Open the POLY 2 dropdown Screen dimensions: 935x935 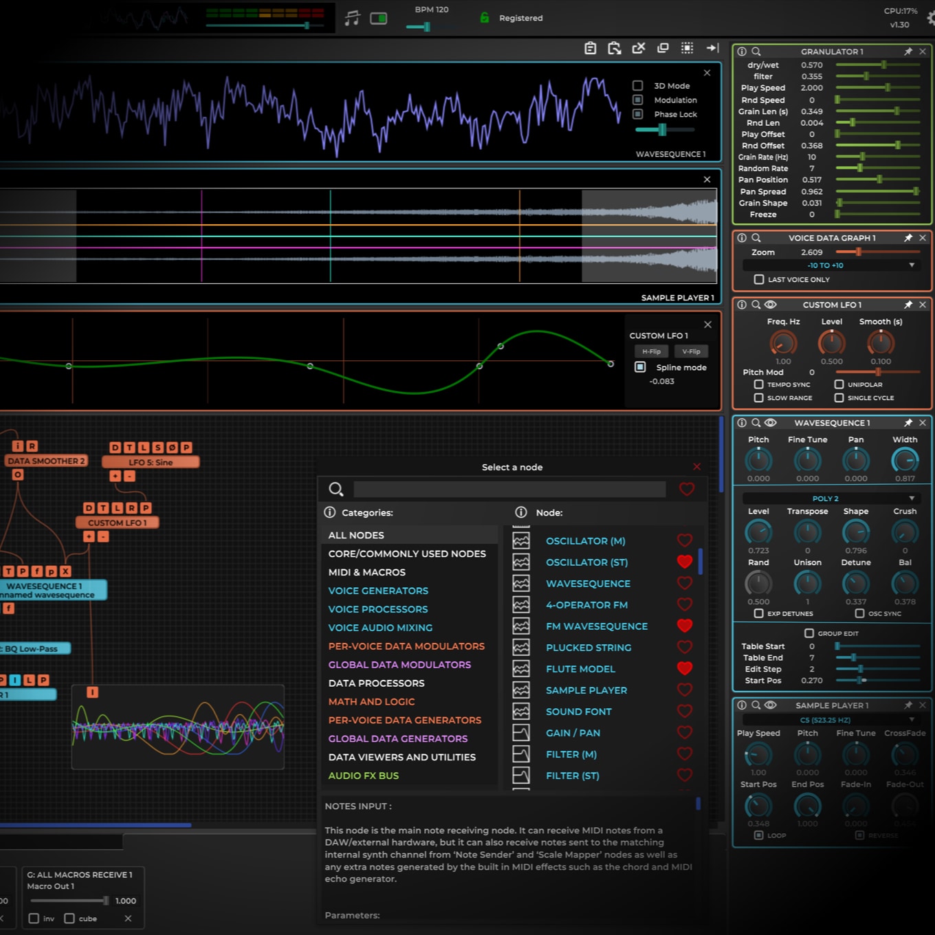[x=830, y=498]
